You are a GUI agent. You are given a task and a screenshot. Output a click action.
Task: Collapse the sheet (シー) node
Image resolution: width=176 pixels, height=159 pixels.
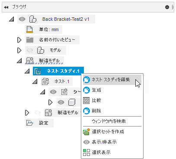click(42, 92)
